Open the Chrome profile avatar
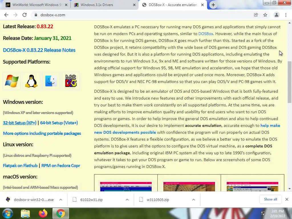 click(x=277, y=15)
